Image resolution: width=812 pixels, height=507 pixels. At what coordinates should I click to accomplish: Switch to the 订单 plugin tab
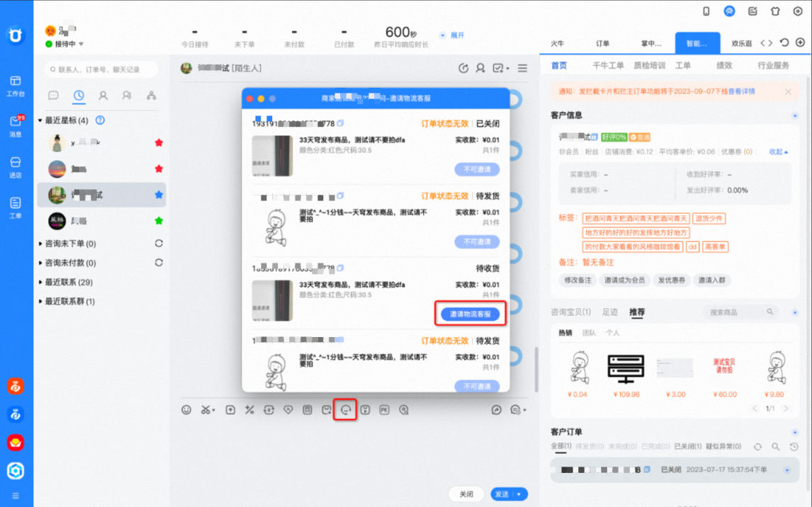point(602,43)
